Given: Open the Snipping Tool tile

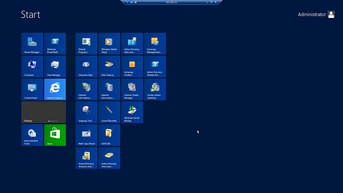Looking at the screenshot, I should (x=87, y=112).
